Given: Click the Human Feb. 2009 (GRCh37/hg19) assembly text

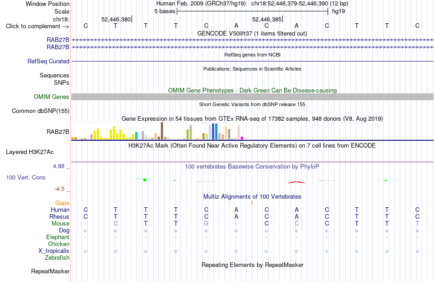Looking at the screenshot, I should pyautogui.click(x=201, y=4).
